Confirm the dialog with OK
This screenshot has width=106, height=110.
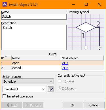[x=73, y=105]
